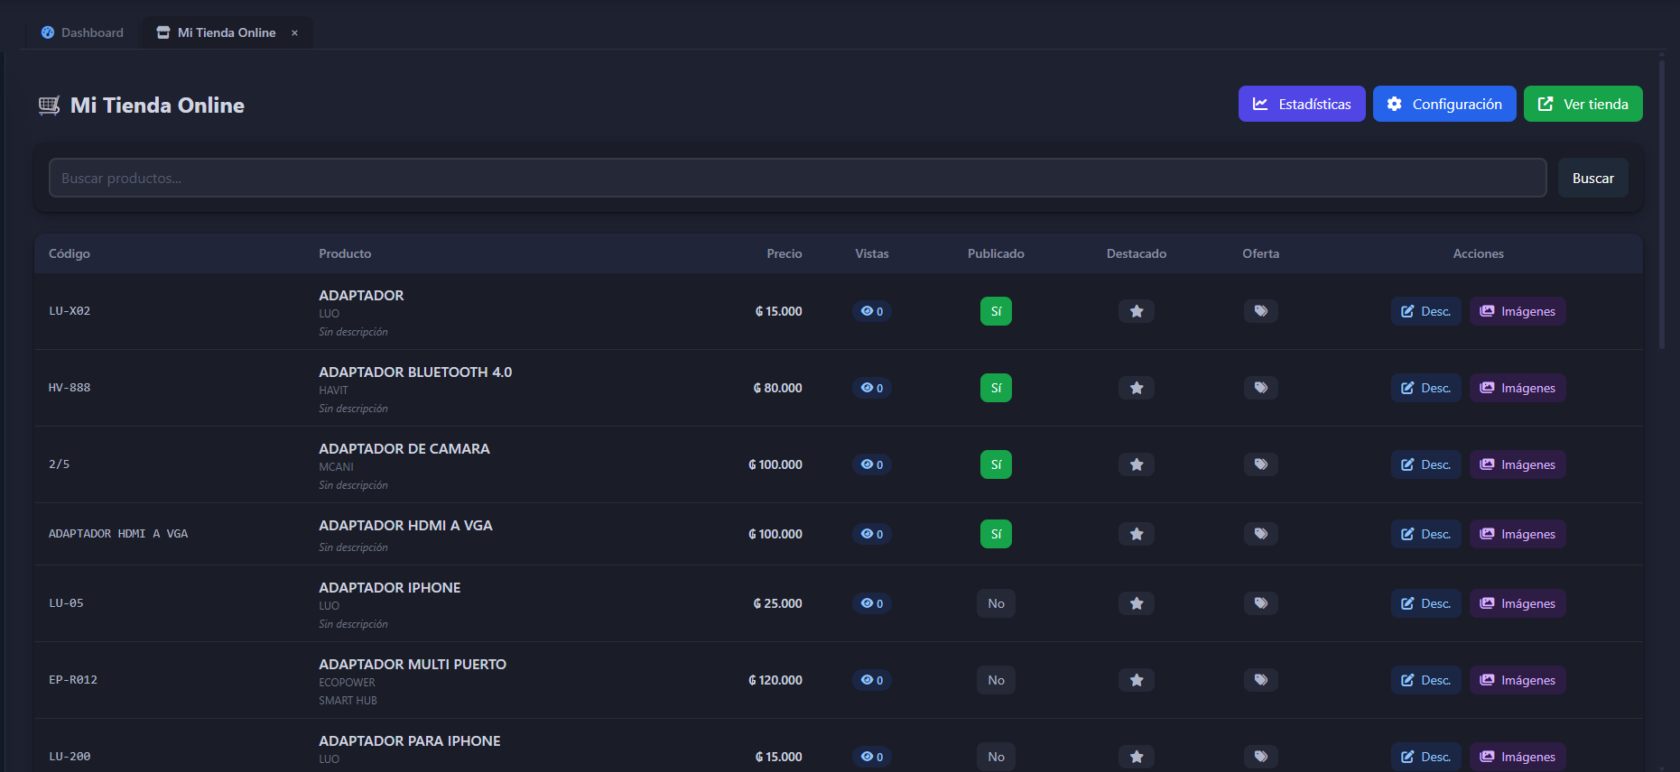Open Configuración settings
The width and height of the screenshot is (1680, 772).
(x=1444, y=104)
